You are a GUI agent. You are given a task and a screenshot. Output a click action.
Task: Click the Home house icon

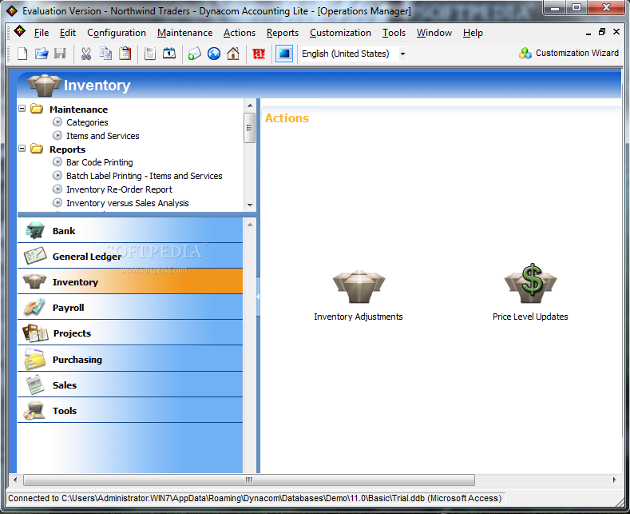coord(233,54)
